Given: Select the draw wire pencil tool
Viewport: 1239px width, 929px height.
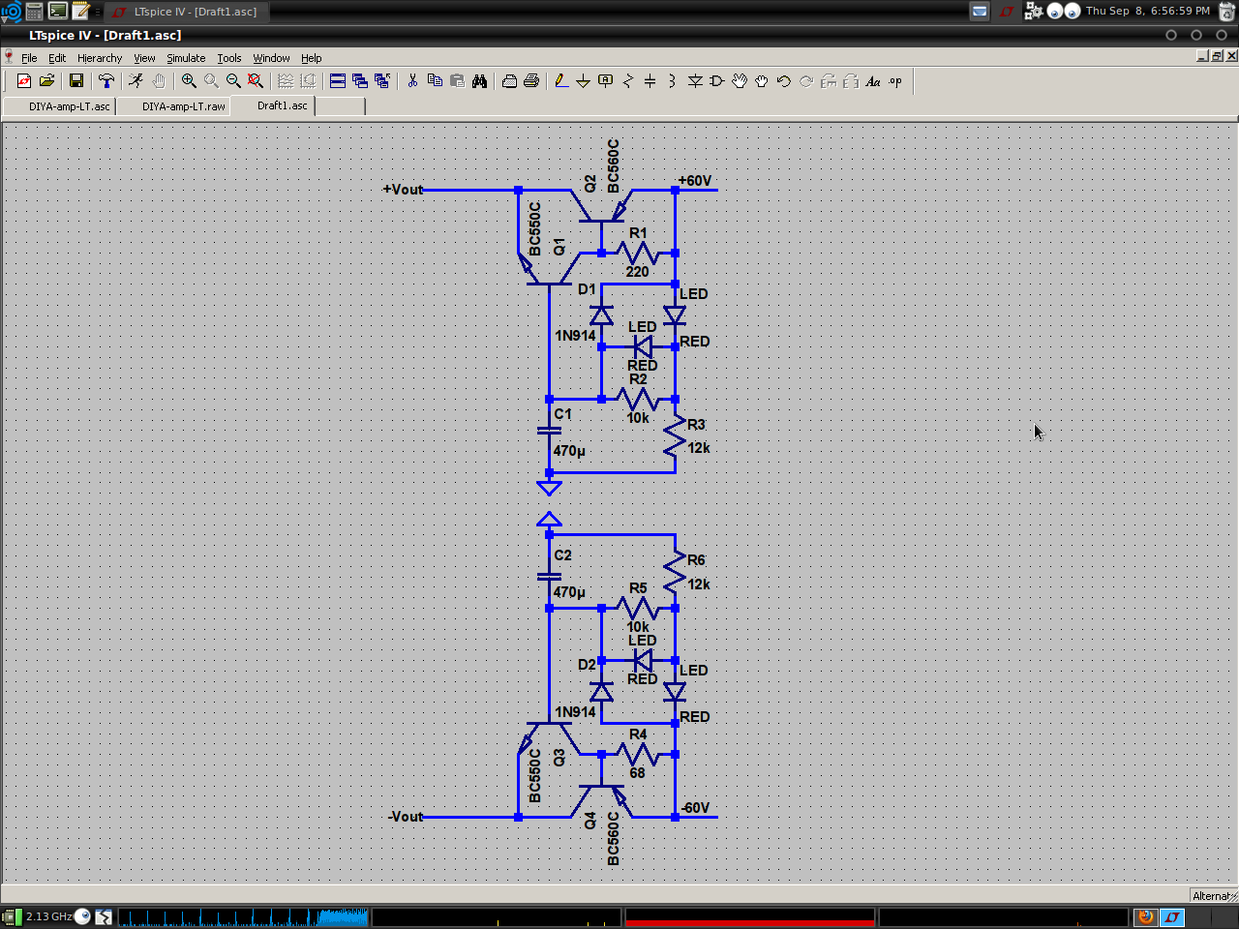Looking at the screenshot, I should 561,81.
